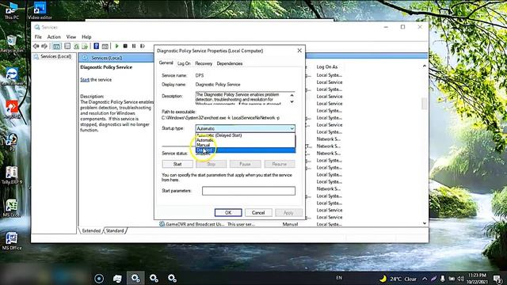Click the "Log On As" column header
This screenshot has height=285, width=507.
point(327,66)
